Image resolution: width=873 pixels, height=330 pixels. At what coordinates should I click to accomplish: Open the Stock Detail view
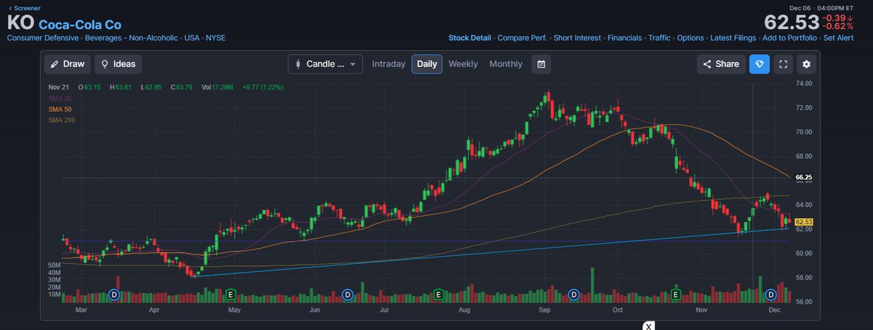coord(470,37)
